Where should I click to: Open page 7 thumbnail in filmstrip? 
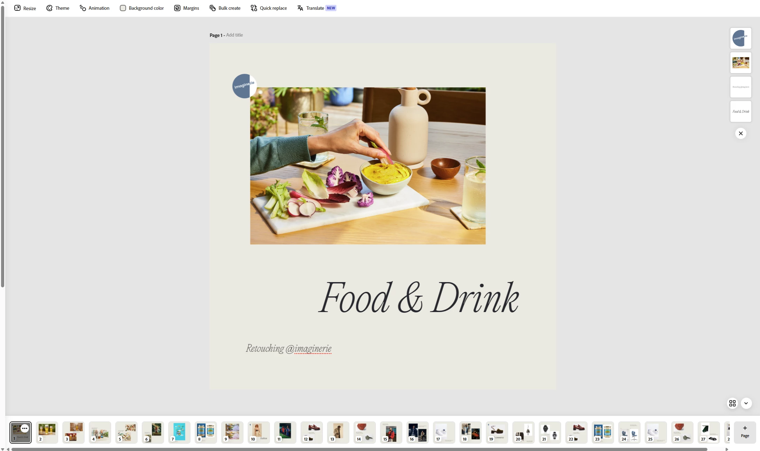click(x=179, y=432)
